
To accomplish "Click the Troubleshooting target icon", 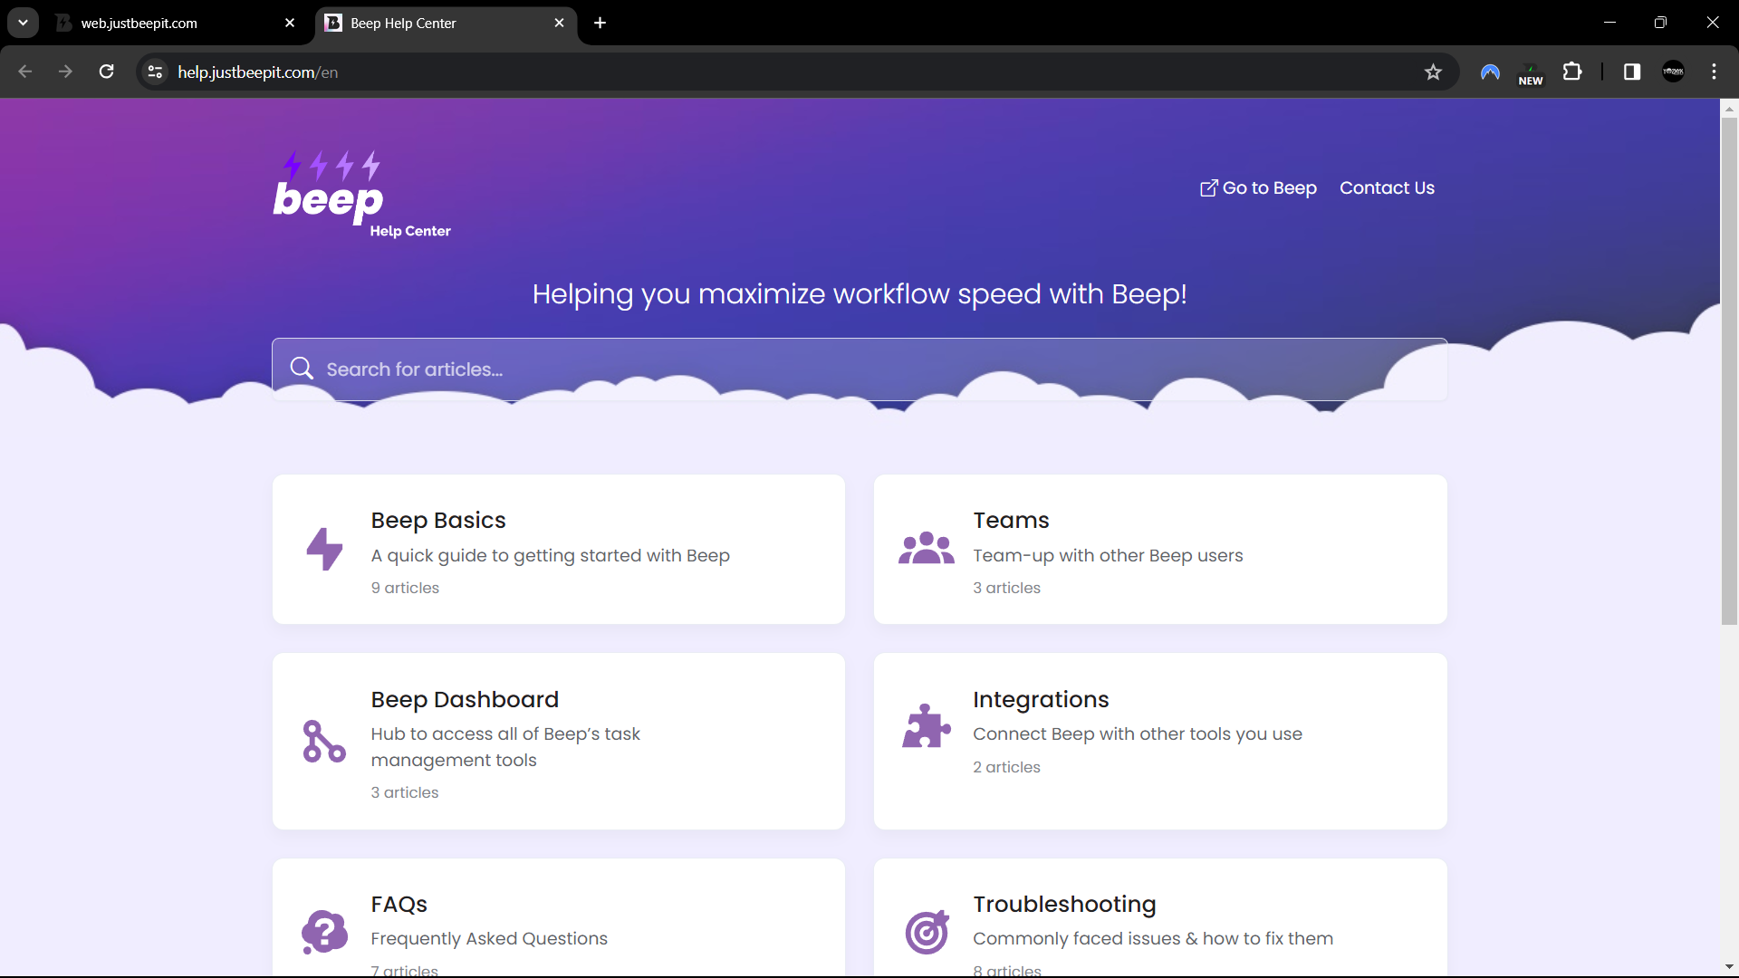I will point(927,932).
